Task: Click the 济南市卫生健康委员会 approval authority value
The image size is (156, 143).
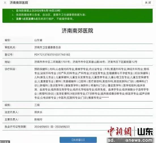Action: point(48,47)
